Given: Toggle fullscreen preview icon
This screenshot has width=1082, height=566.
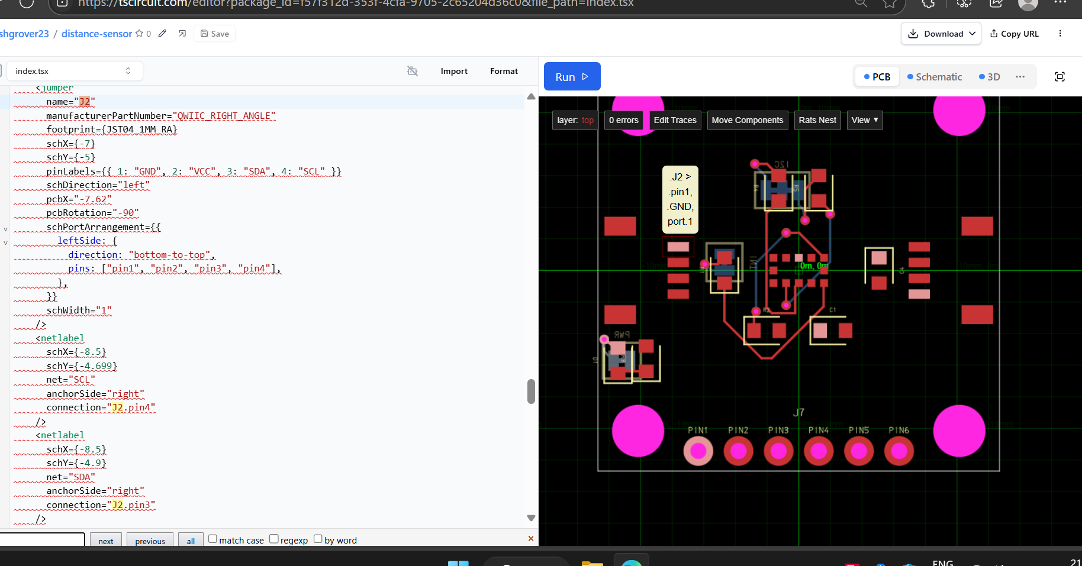Looking at the screenshot, I should pos(1060,77).
